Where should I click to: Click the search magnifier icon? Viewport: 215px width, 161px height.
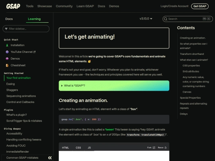click(x=166, y=19)
